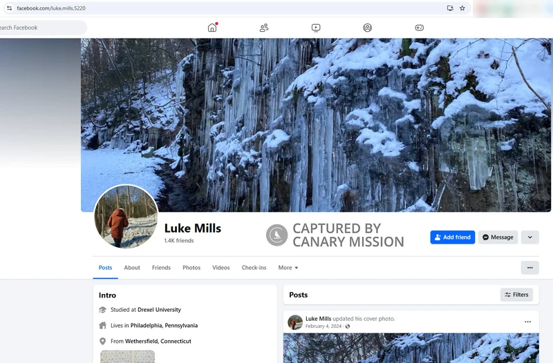553x363 pixels.
Task: Open the Friends icon in top navigation
Action: point(264,28)
